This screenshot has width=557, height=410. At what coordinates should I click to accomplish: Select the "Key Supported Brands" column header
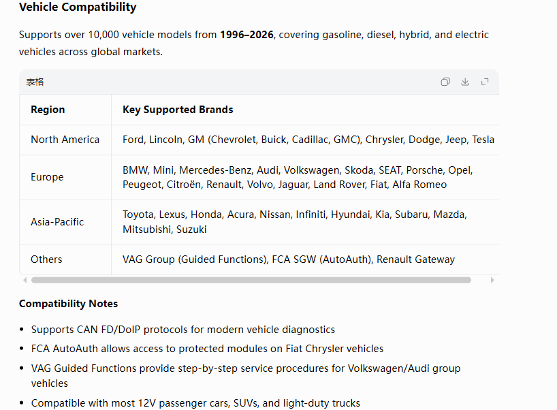coord(305,110)
